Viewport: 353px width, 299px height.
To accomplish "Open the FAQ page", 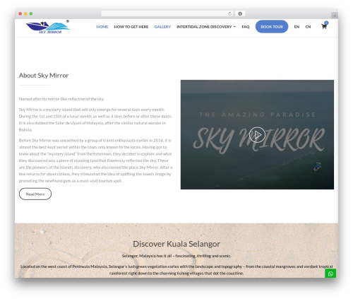I will (x=246, y=27).
